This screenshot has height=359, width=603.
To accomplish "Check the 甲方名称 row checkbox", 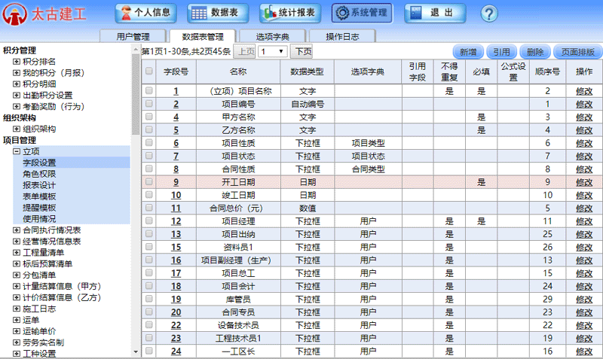I will (148, 117).
